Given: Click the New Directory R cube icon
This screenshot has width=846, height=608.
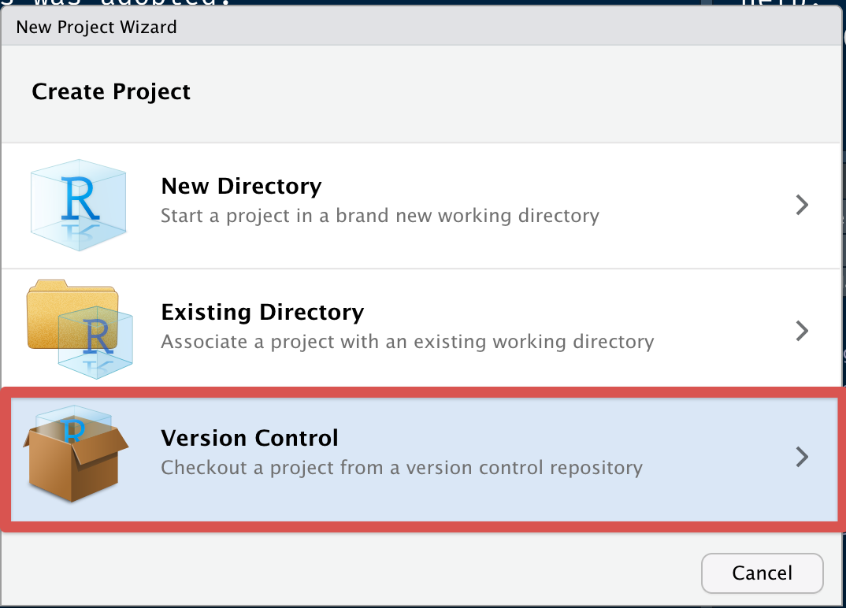Looking at the screenshot, I should (x=79, y=205).
